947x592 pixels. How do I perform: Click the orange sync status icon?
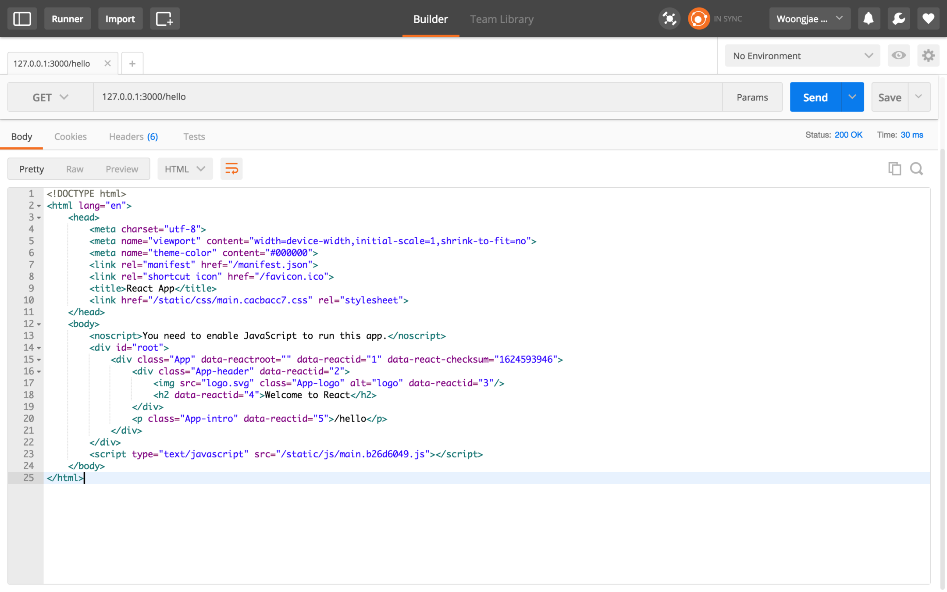(698, 19)
